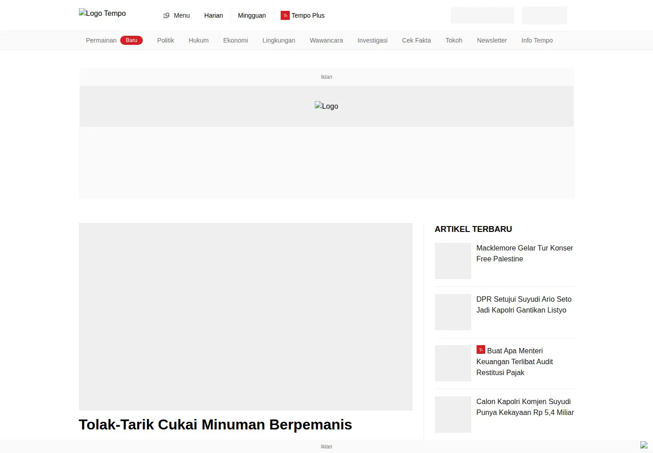Open Macklemore Gelar Tur Konser article
653x453 pixels.
pos(525,253)
